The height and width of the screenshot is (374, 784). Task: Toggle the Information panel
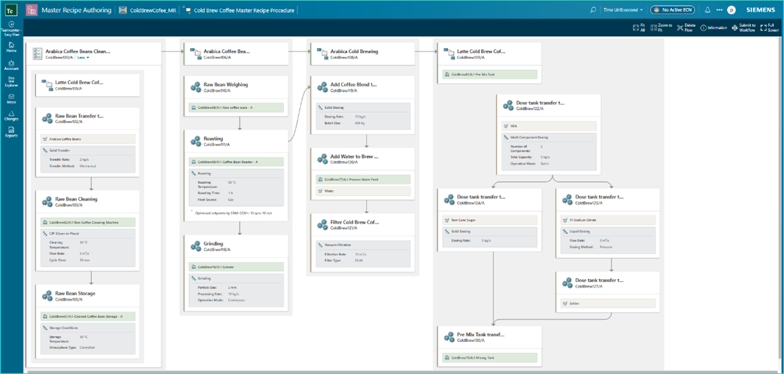tap(713, 27)
